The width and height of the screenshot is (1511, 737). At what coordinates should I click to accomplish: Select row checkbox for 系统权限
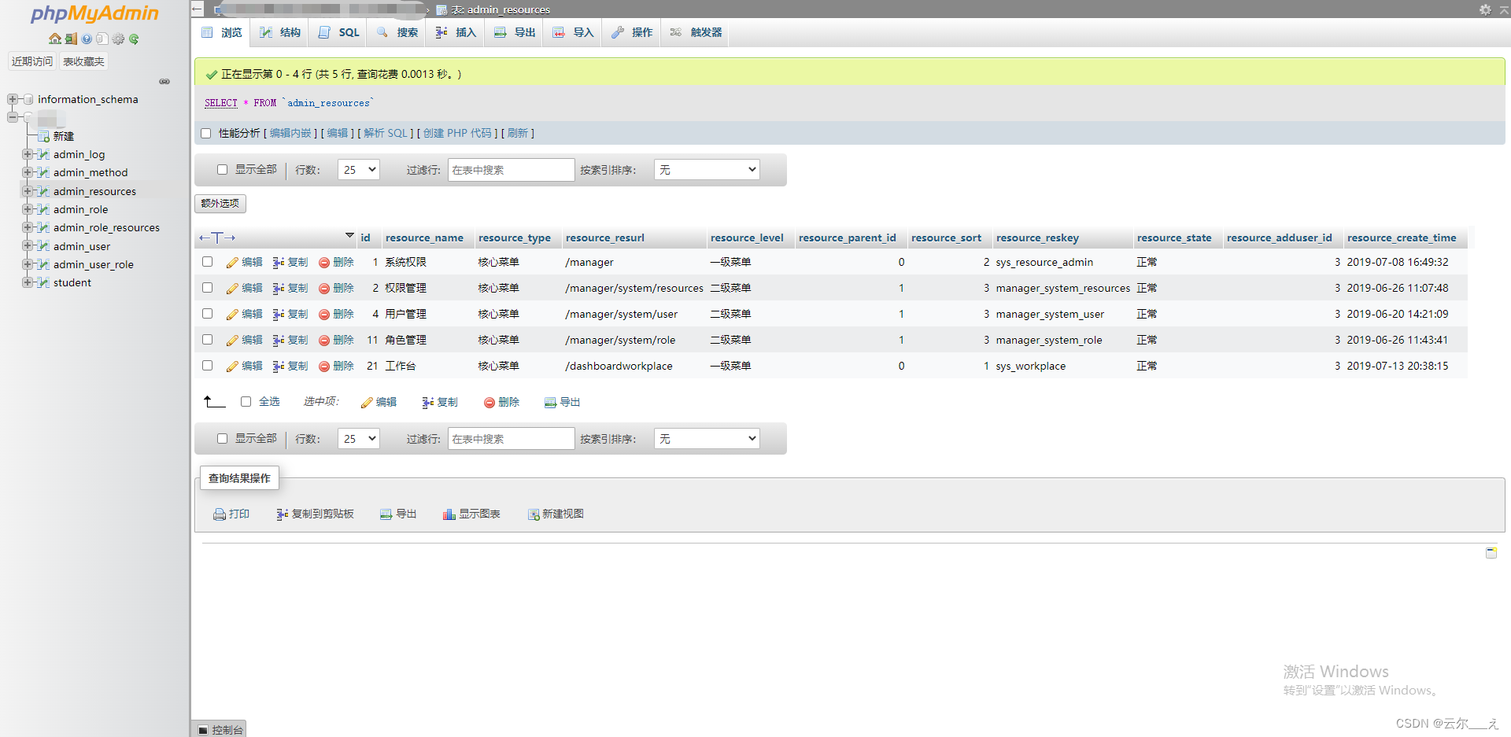(207, 262)
